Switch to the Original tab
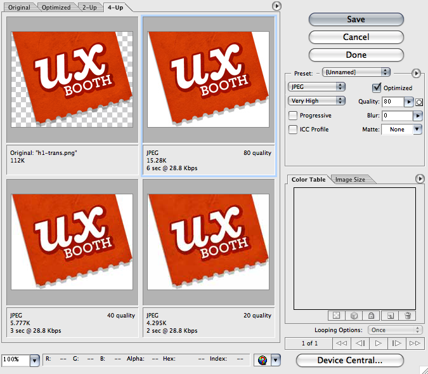 pos(19,8)
